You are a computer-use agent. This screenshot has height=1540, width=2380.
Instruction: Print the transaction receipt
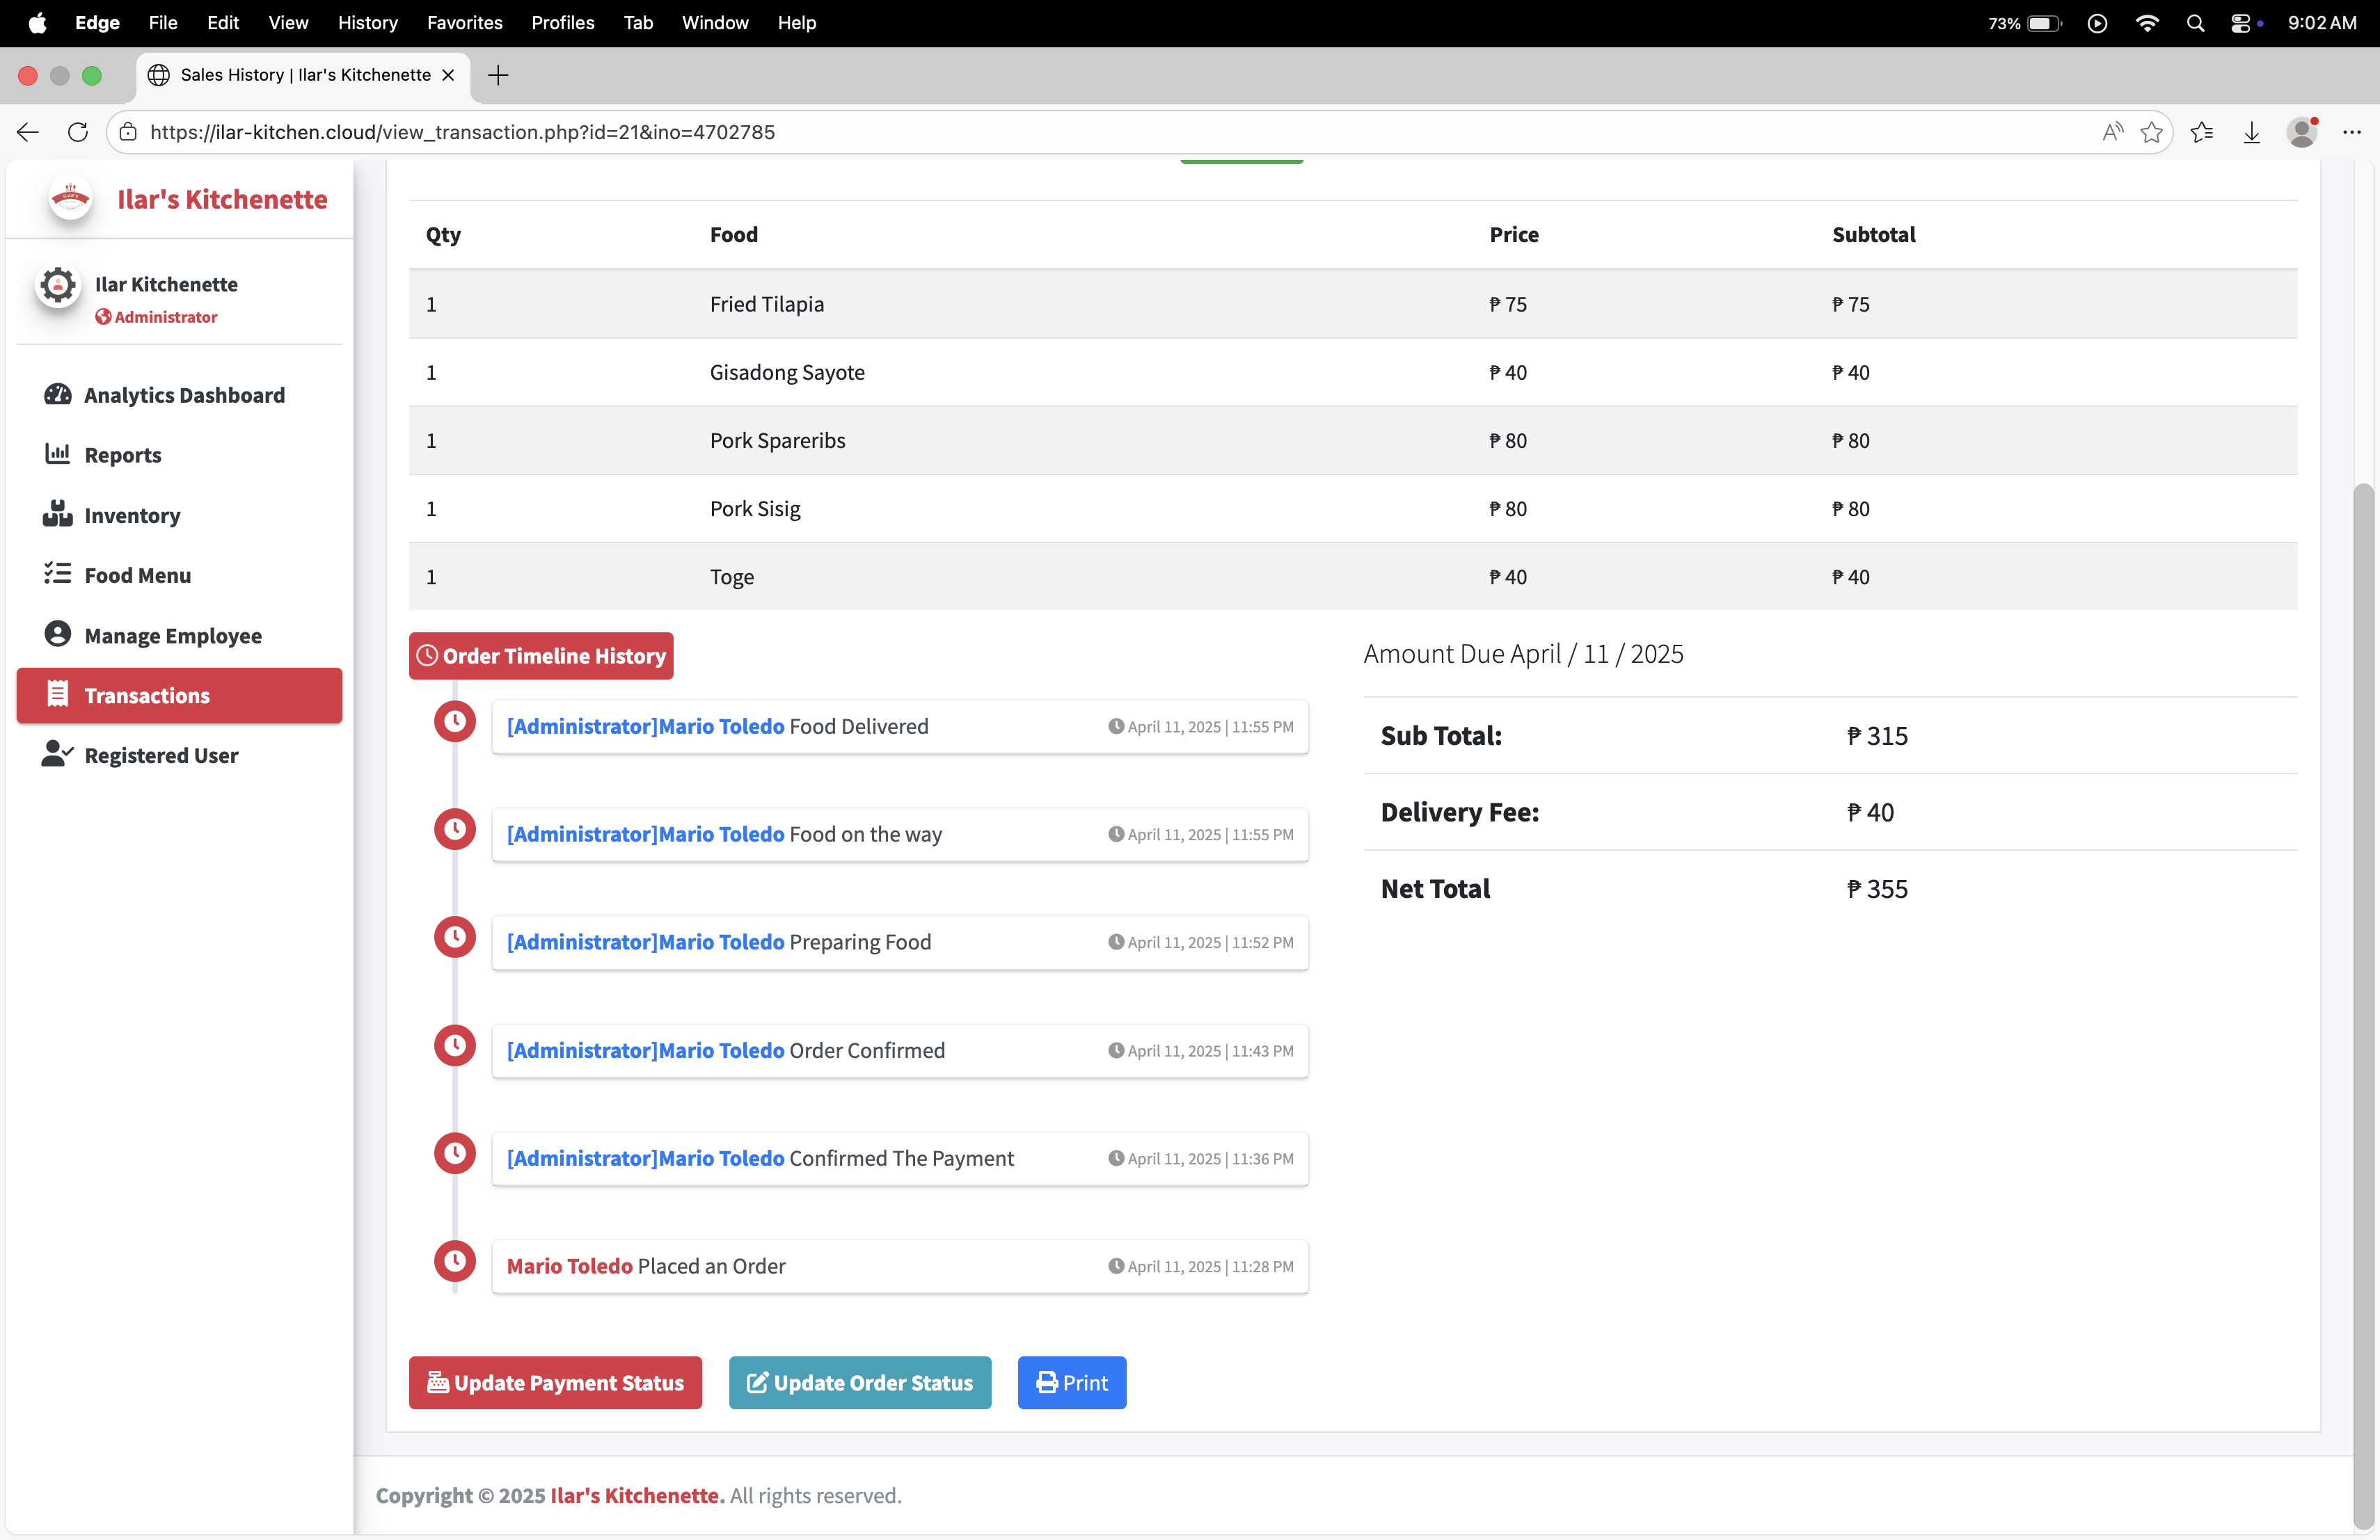tap(1071, 1382)
